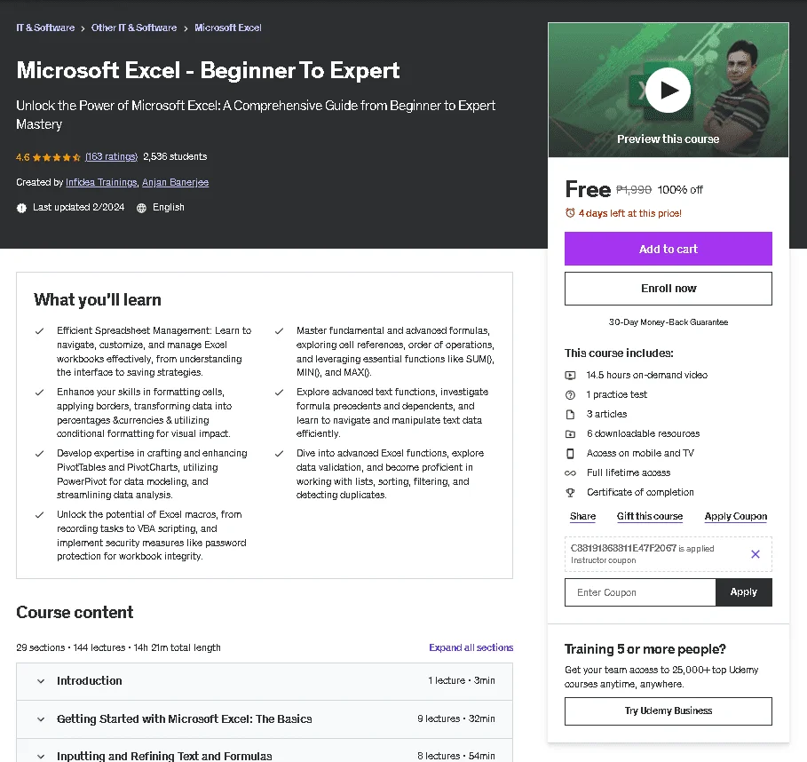The width and height of the screenshot is (807, 762).
Task: Click the downloadable resources folder icon
Action: (570, 434)
